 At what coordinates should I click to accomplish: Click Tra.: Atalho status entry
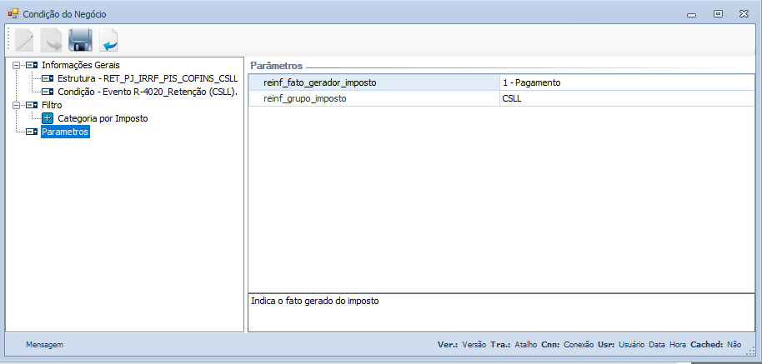point(514,345)
